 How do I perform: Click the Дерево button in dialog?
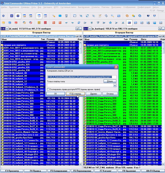pos(94,94)
